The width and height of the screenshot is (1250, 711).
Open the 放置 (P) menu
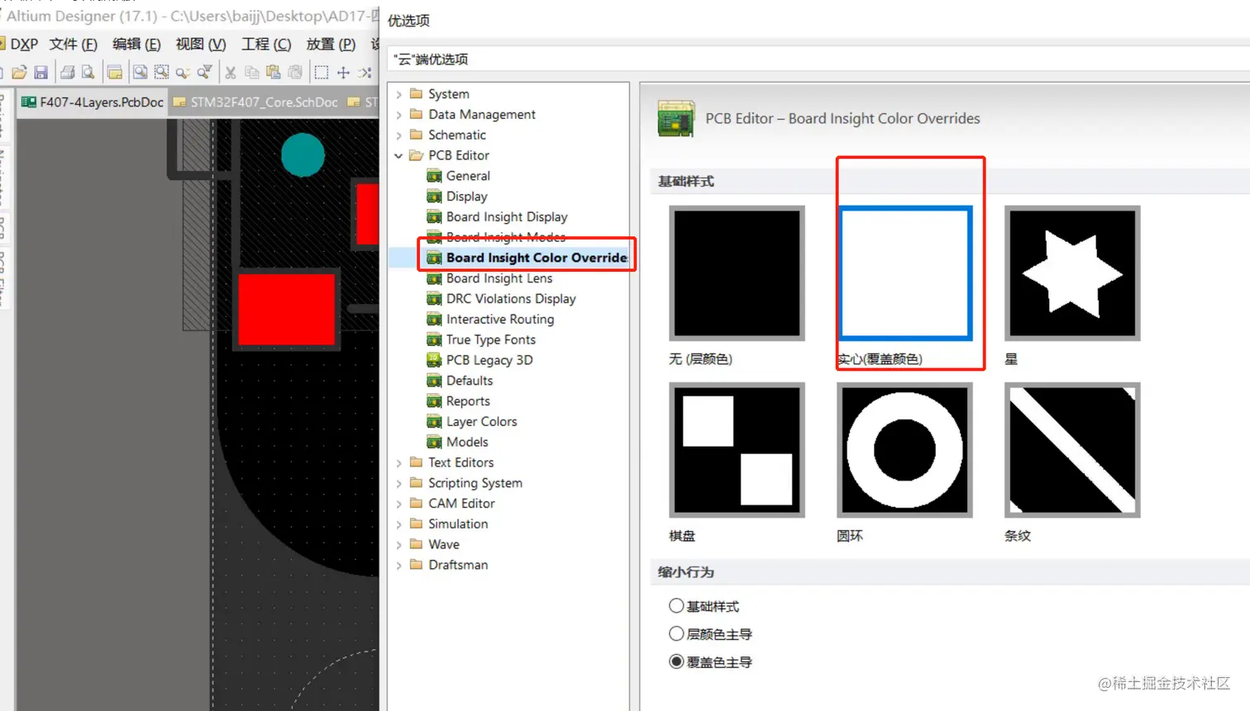pyautogui.click(x=331, y=44)
